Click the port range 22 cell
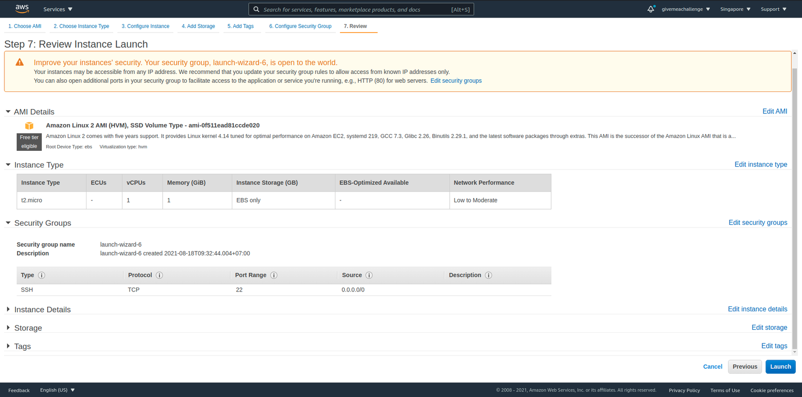Image resolution: width=802 pixels, height=397 pixels. (x=239, y=290)
